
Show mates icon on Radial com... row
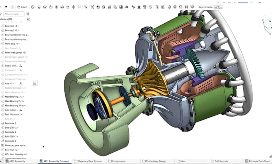21,66
